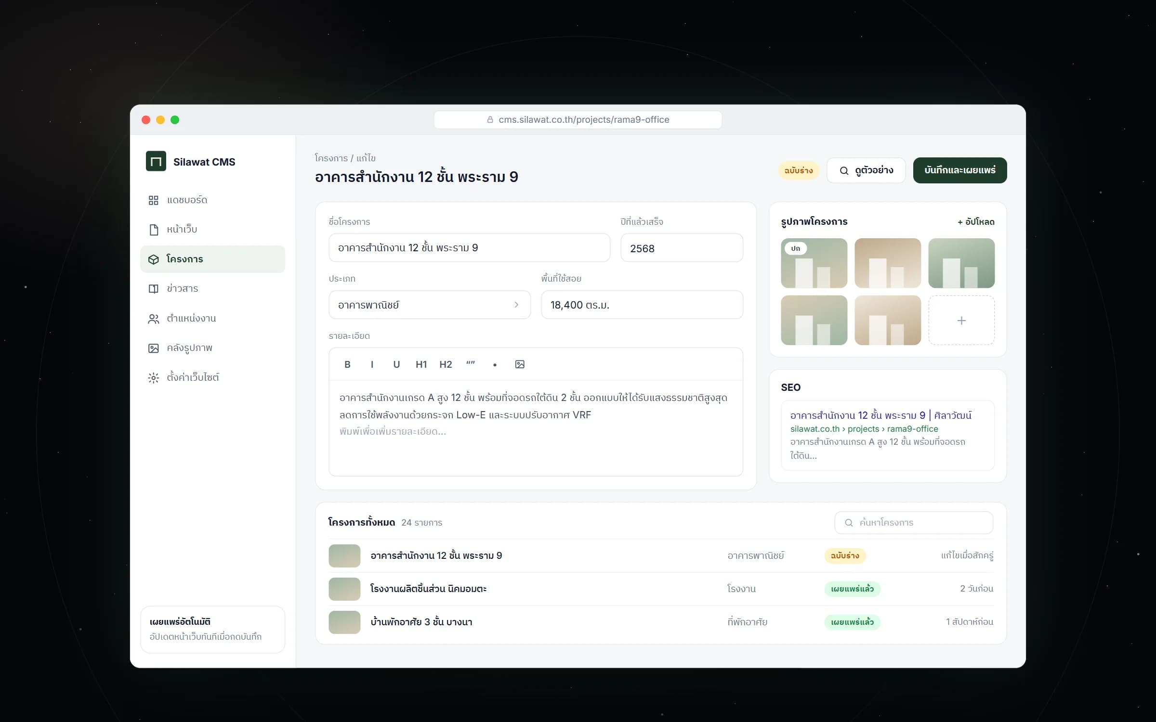Image resolution: width=1156 pixels, height=722 pixels.
Task: Click the '2 วันก่อน' timestamp
Action: click(x=976, y=589)
